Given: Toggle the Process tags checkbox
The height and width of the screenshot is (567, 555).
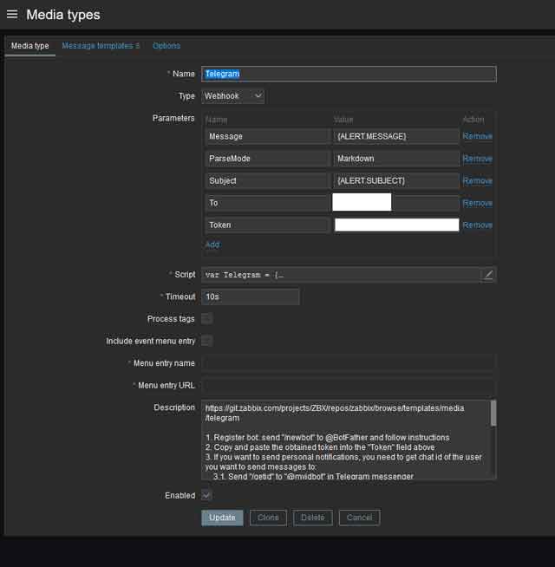Looking at the screenshot, I should pos(207,318).
